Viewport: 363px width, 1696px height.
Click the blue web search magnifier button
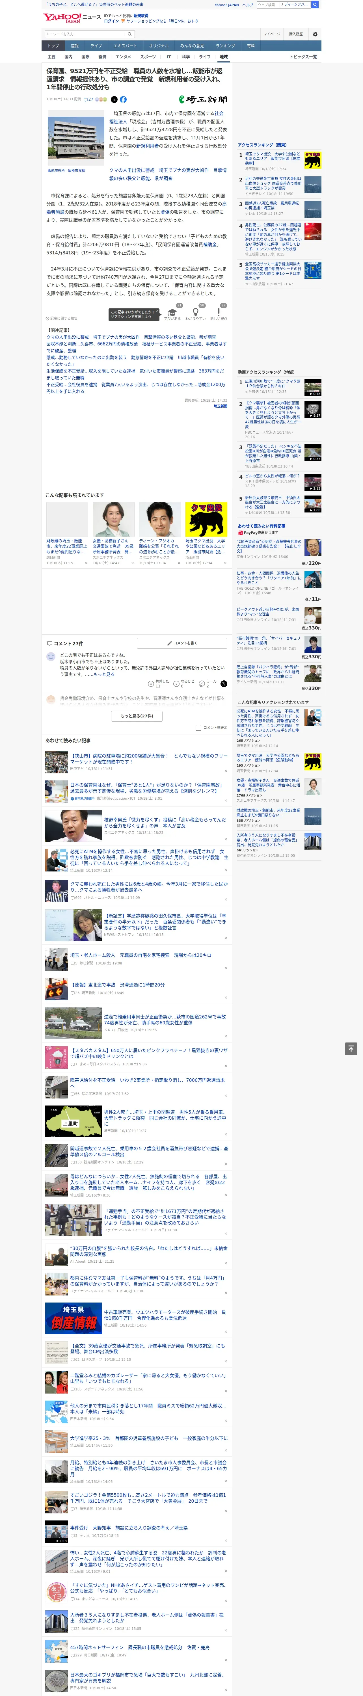[x=315, y=5]
